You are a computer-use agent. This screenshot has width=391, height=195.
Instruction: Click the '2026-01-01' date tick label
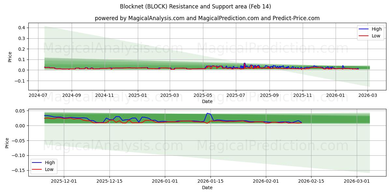[165, 182]
